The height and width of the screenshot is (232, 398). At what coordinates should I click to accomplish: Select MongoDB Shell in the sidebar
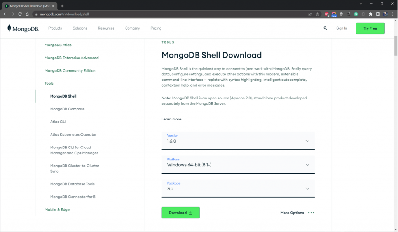(x=63, y=96)
